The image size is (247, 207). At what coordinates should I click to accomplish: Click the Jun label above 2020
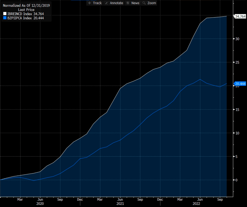click(40, 199)
